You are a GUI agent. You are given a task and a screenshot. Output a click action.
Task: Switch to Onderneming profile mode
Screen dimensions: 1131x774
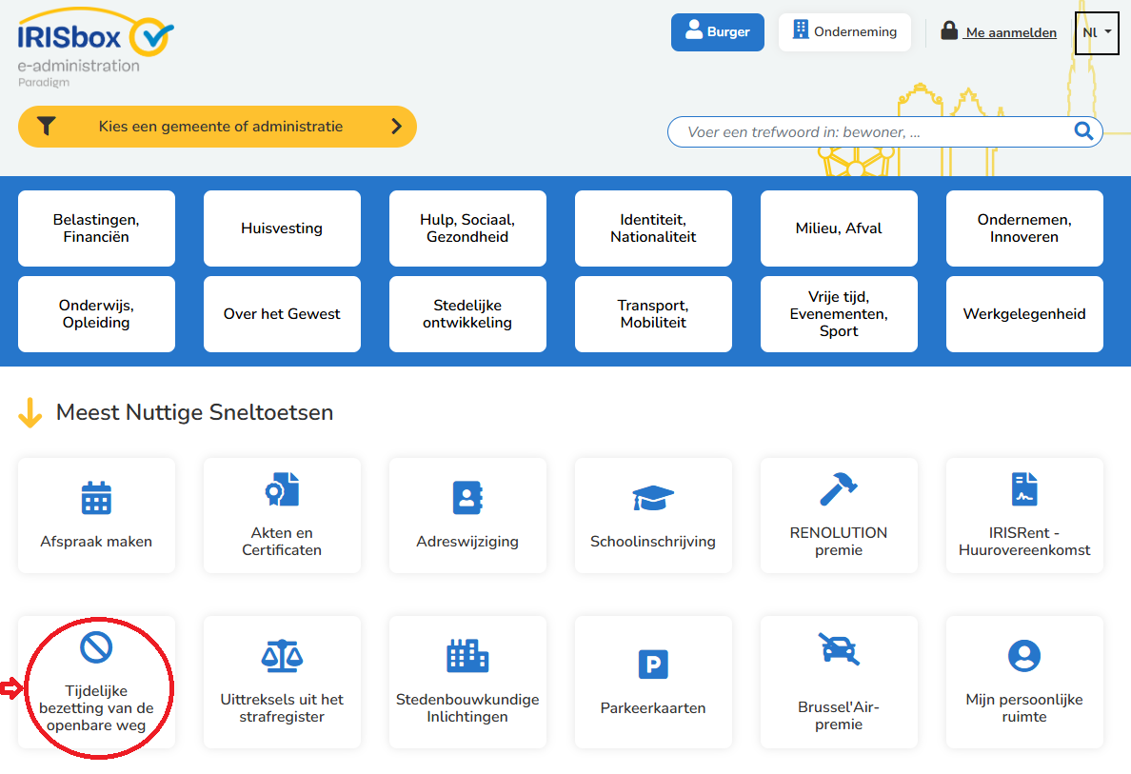tap(844, 32)
